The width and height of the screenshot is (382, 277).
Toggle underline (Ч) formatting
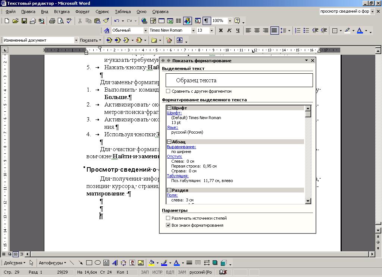click(x=238, y=31)
